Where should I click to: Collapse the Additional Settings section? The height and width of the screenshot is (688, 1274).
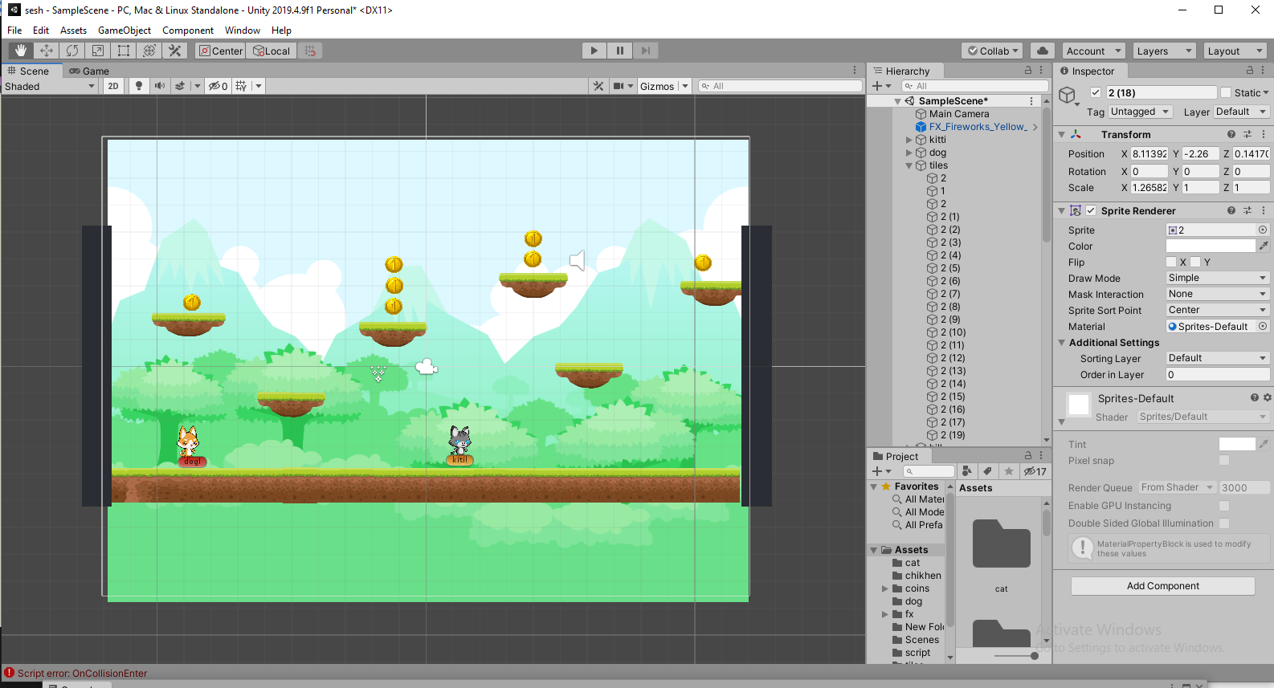(x=1062, y=343)
